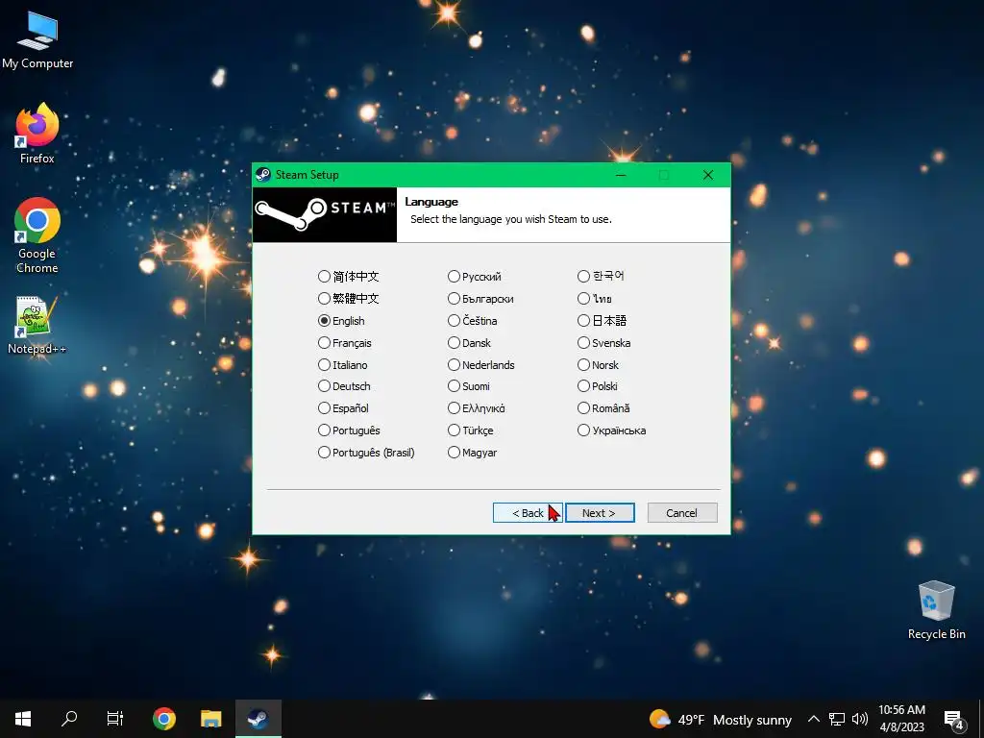
Task: Select the Dansk language option
Action: [469, 343]
